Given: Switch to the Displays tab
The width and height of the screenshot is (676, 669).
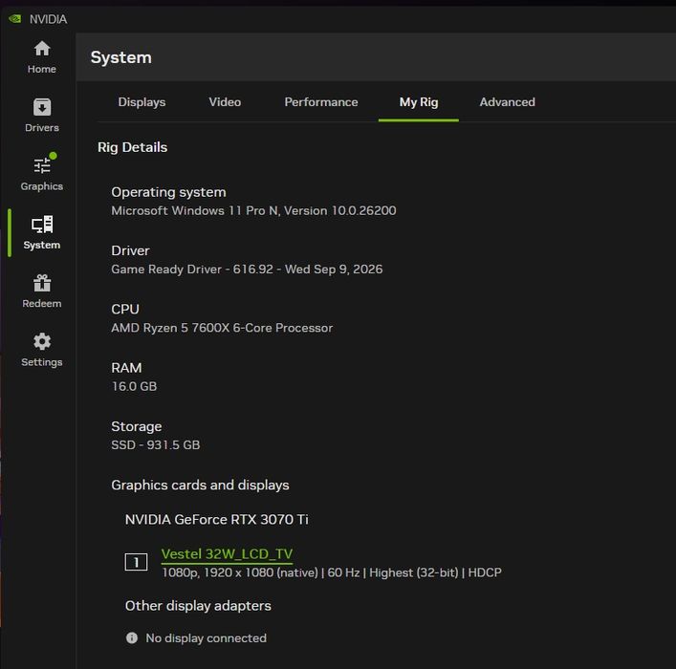Looking at the screenshot, I should [142, 102].
